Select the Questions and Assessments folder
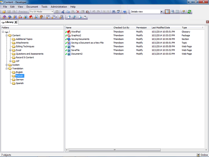This screenshot has width=209, height=157. tap(30, 54)
